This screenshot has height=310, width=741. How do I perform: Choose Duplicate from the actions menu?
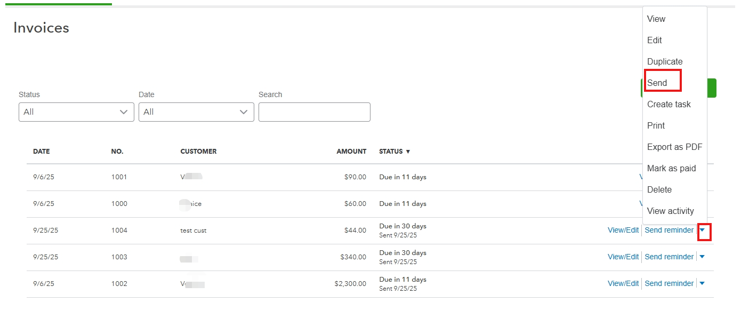click(x=665, y=62)
